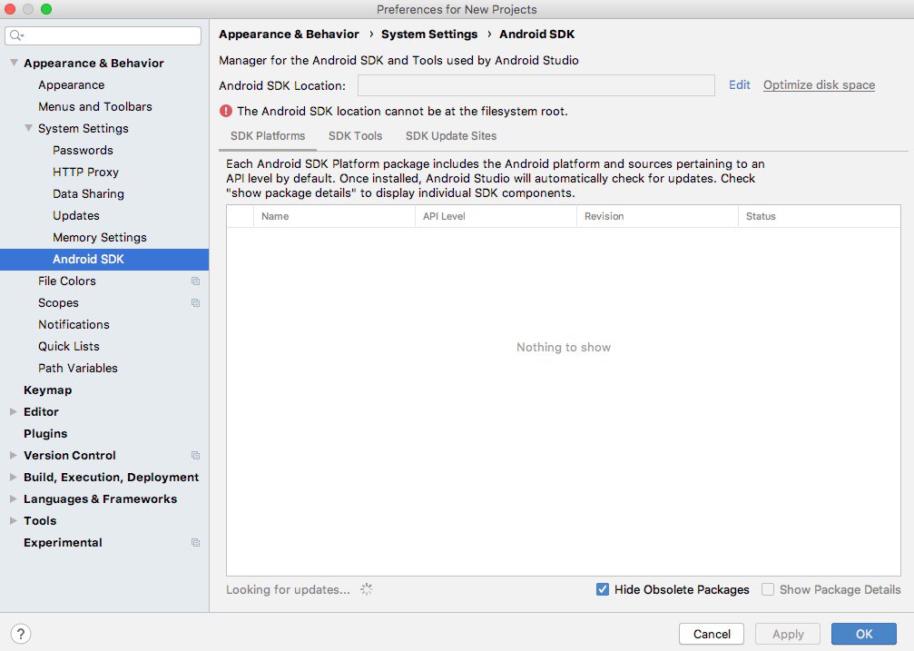Focus the preferences search box

pyautogui.click(x=103, y=35)
